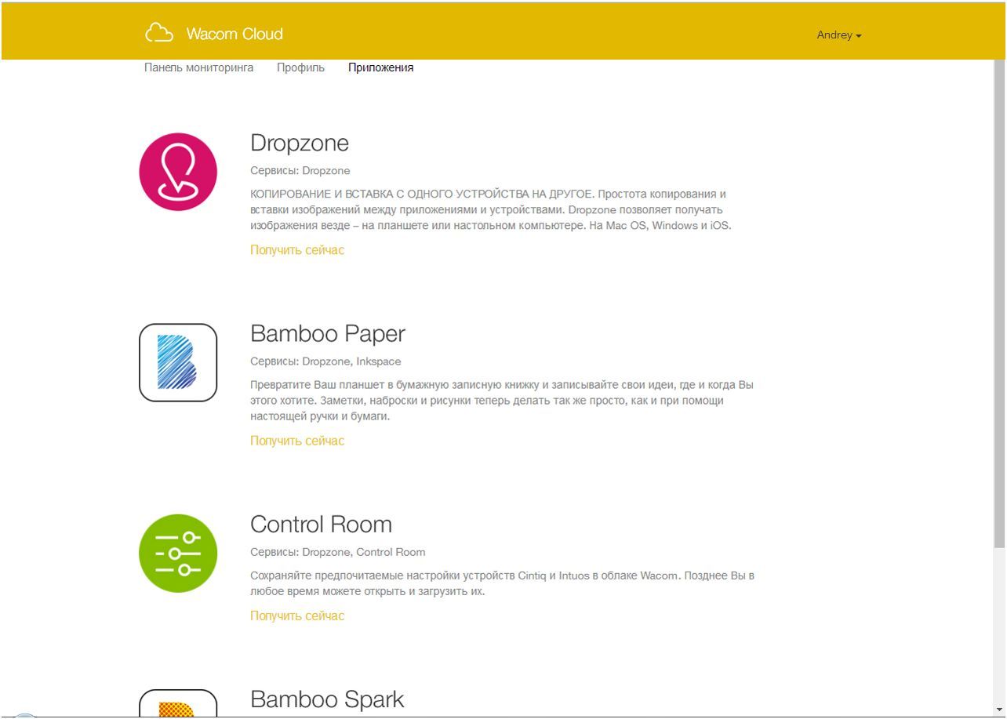Click the Bamboo Paper blue B icon
This screenshot has width=1007, height=719.
click(x=178, y=362)
